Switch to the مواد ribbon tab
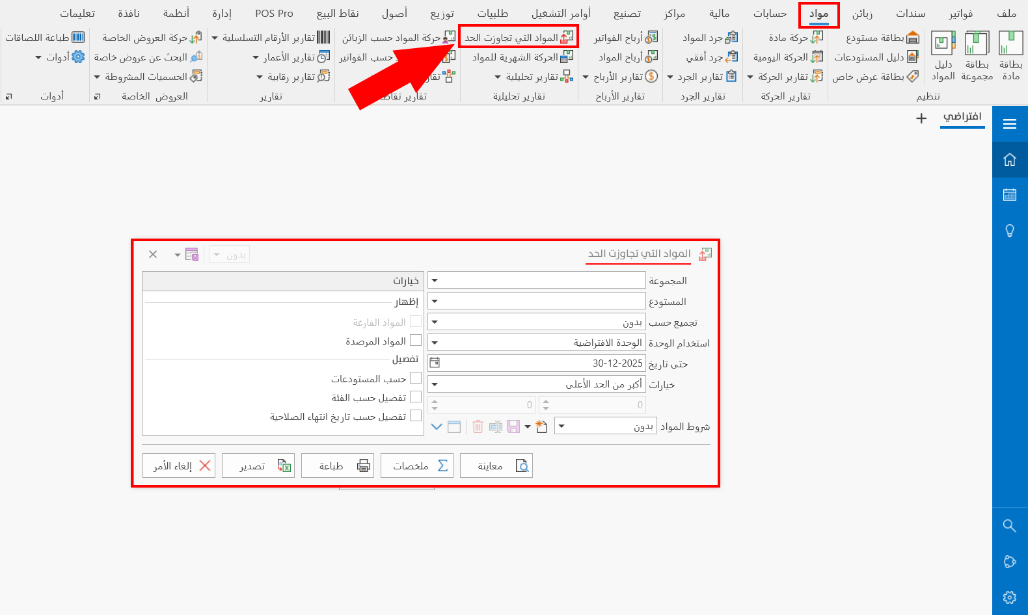The width and height of the screenshot is (1028, 615). (818, 14)
